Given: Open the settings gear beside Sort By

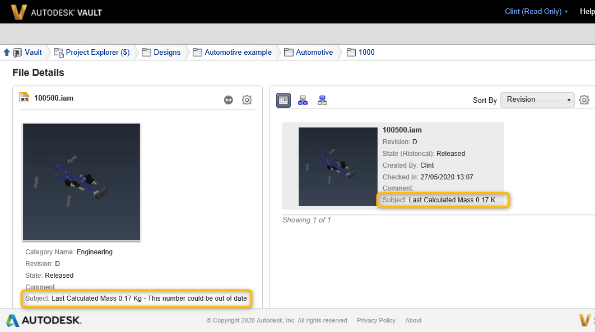Looking at the screenshot, I should click(584, 99).
